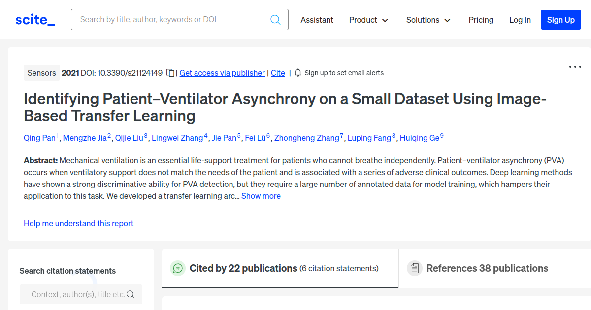
Task: Focus the title, author, keywords search field
Action: coord(172,20)
